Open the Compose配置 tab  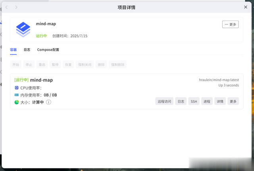pyautogui.click(x=48, y=50)
